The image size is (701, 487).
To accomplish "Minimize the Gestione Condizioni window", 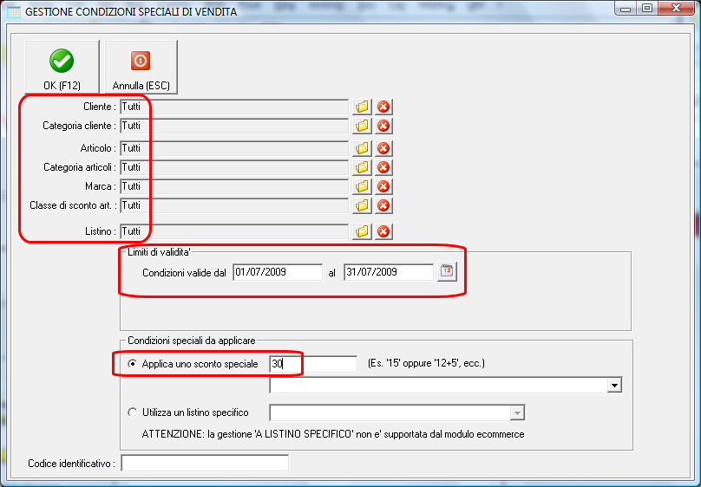I will pyautogui.click(x=626, y=9).
